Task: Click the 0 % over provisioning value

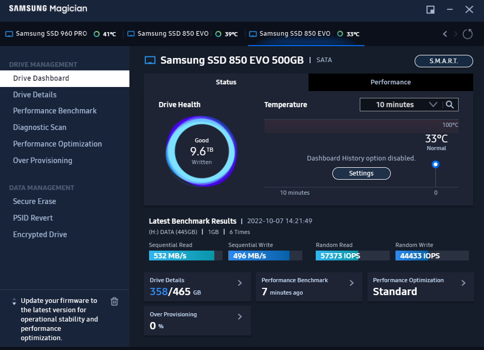Action: click(156, 326)
